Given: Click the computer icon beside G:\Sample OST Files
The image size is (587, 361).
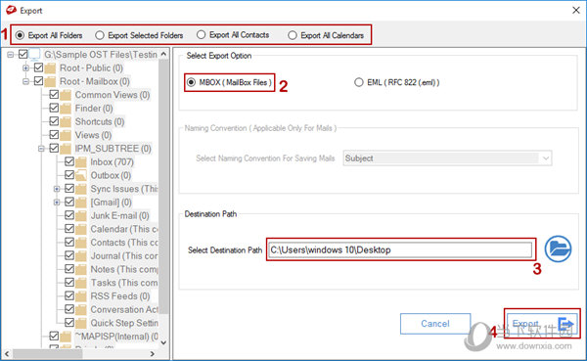Looking at the screenshot, I should 35,55.
